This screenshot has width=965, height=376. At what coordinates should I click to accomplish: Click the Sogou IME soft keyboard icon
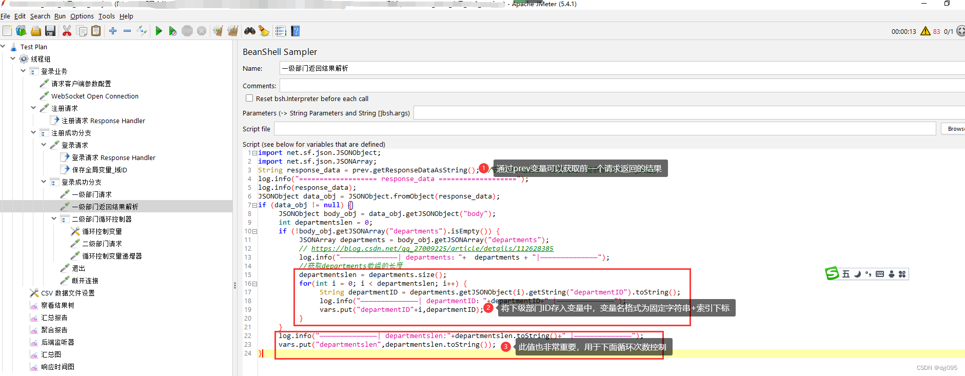tap(880, 274)
